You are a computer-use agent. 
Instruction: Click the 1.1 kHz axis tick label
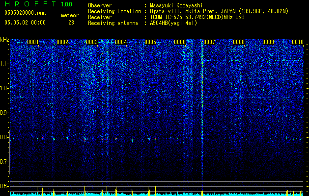point(4,64)
